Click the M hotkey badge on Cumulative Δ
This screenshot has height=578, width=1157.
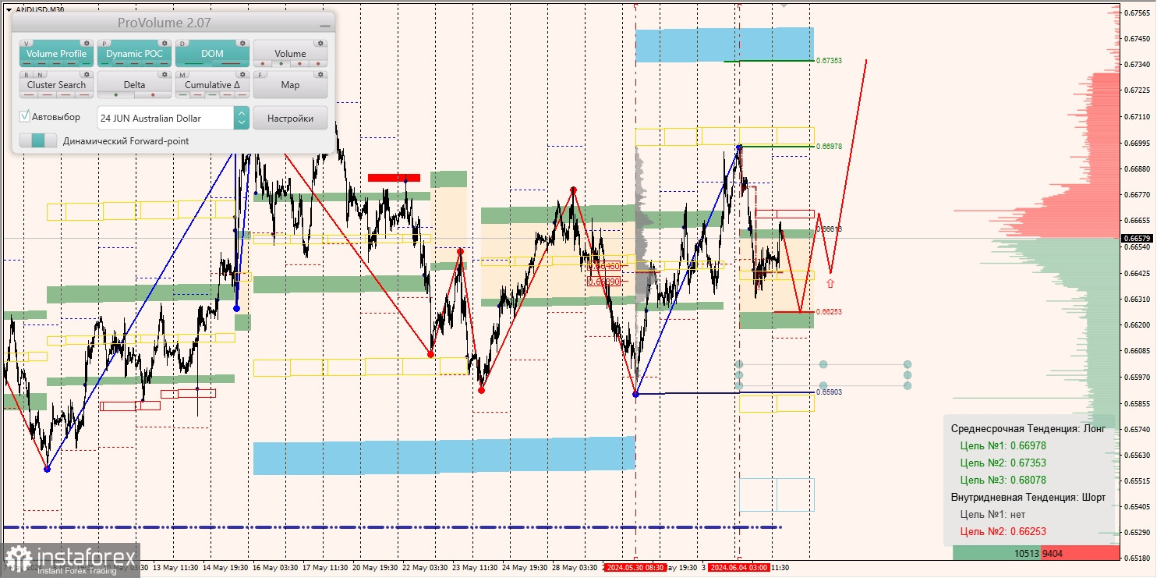click(182, 75)
